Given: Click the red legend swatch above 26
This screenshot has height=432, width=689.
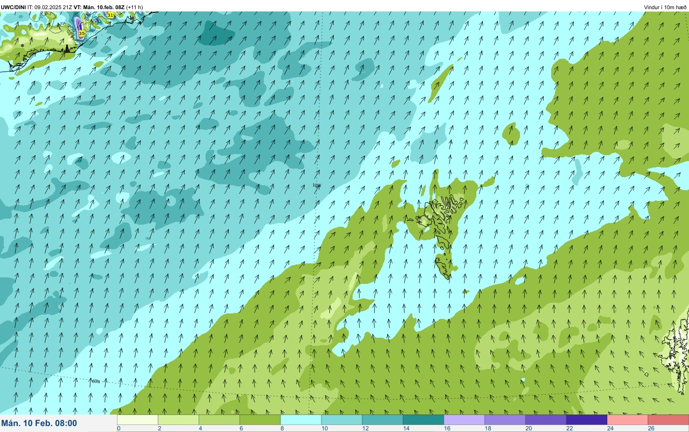Looking at the screenshot, I should (x=669, y=420).
